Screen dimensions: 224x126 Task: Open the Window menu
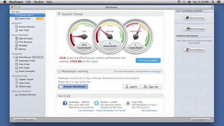pos(39,2)
